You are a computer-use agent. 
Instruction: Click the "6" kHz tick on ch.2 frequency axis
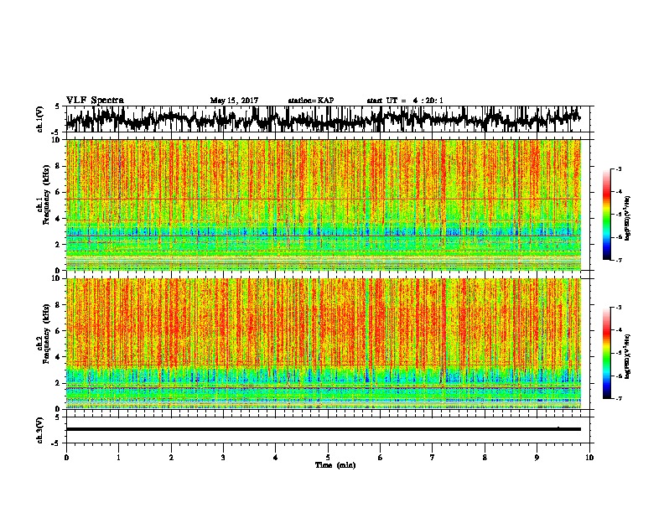point(58,331)
